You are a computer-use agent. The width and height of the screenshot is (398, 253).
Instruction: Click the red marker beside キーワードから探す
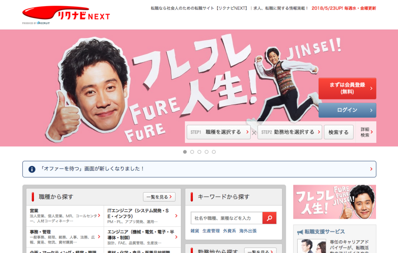coord(192,197)
